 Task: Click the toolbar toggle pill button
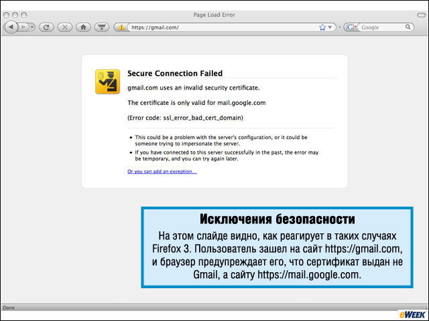[x=422, y=15]
